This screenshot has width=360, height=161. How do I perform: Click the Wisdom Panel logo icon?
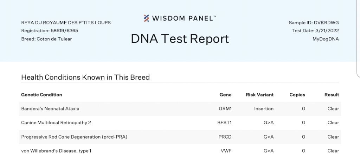[147, 18]
